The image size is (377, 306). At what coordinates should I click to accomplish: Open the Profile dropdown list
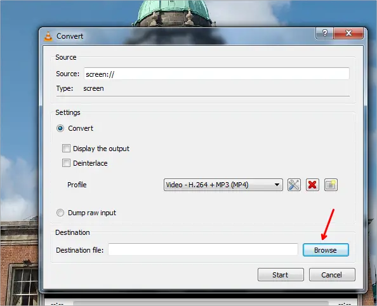pyautogui.click(x=223, y=185)
